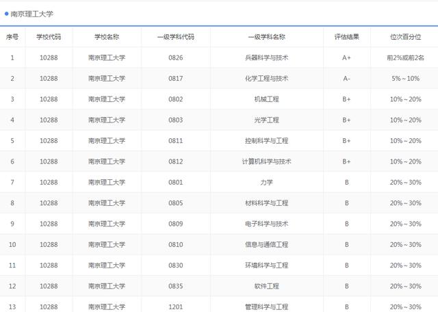Screen dimensions: 438x312
Task: Click the 一级学科代码 column header
Action: (176, 37)
